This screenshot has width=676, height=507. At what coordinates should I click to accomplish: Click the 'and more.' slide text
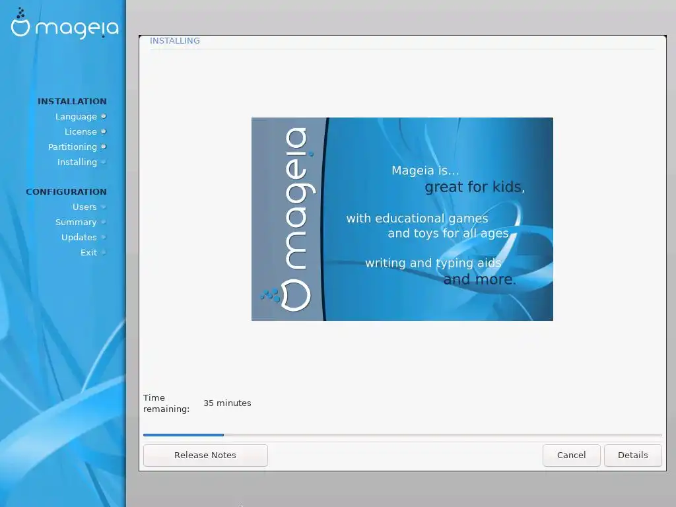479,279
